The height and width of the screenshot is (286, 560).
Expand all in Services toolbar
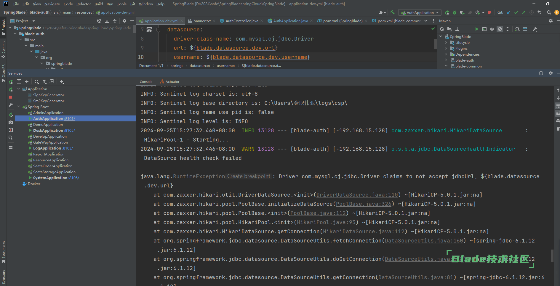pos(19,81)
